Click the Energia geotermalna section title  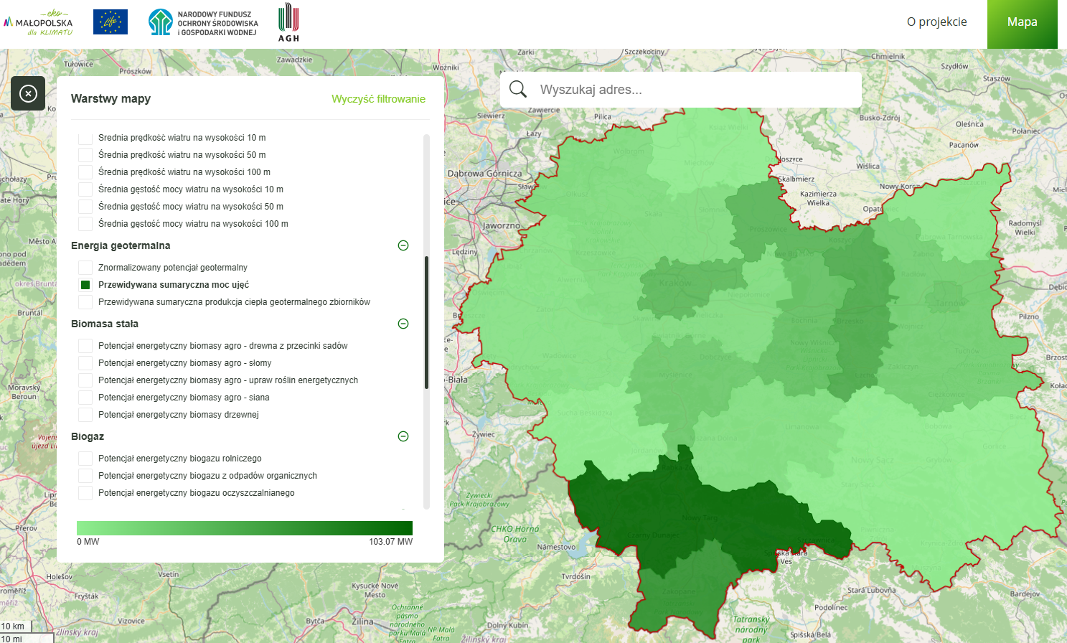[121, 245]
